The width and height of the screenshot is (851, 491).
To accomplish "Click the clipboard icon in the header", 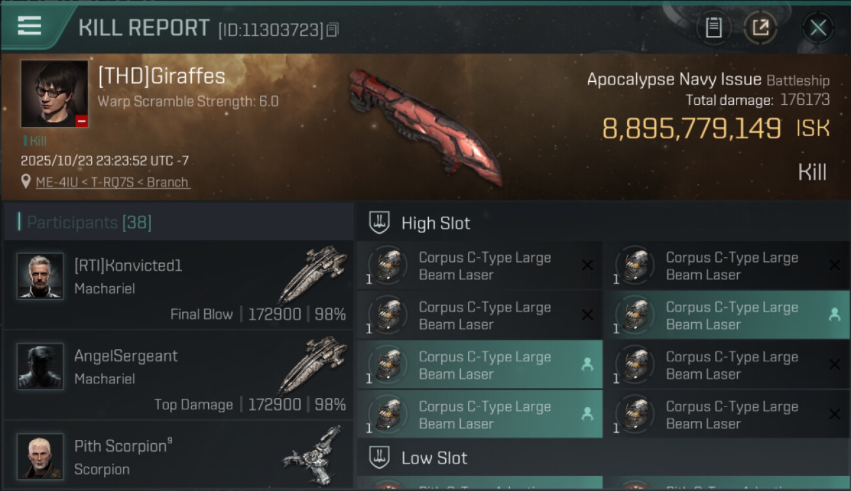I will (x=714, y=28).
